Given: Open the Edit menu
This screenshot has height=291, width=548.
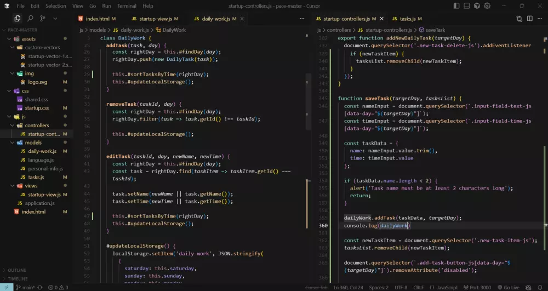Looking at the screenshot, I should (x=35, y=6).
